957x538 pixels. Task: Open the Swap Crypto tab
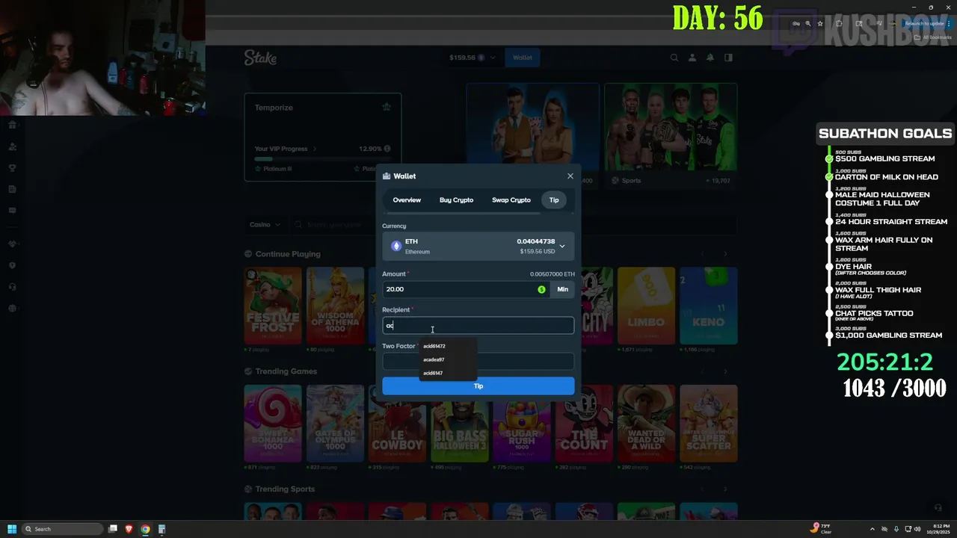[x=511, y=200]
